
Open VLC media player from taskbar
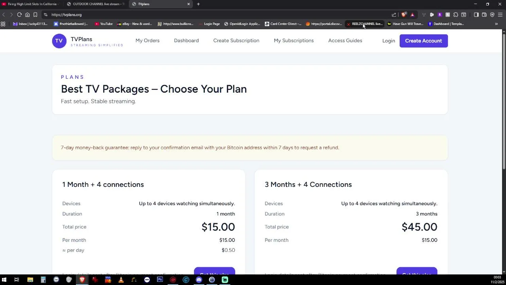pos(121,280)
